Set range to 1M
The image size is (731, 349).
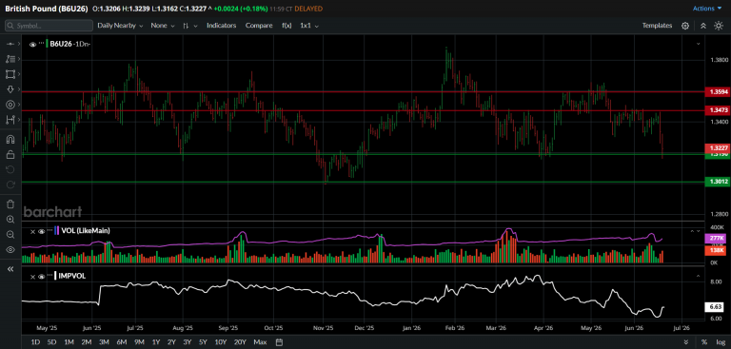click(x=69, y=342)
